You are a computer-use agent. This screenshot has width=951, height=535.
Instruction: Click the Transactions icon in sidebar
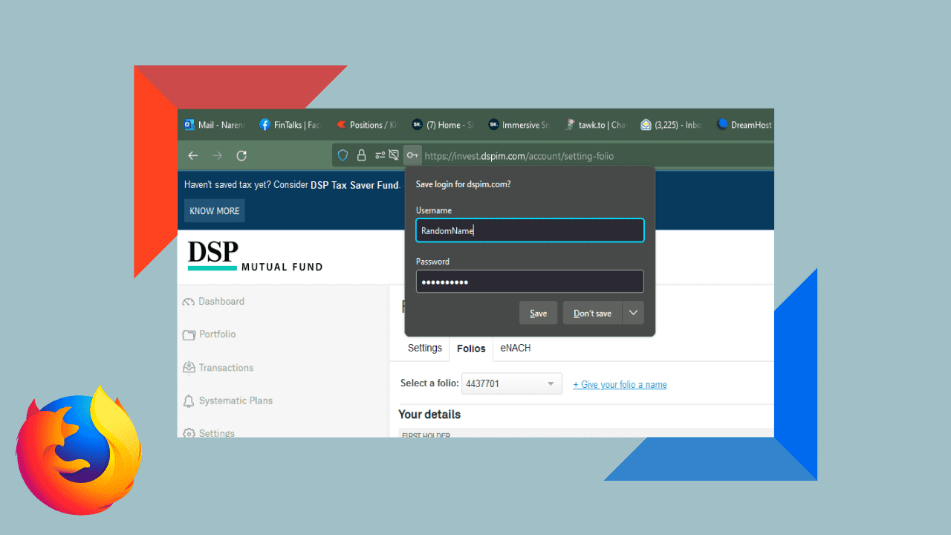[x=189, y=368]
